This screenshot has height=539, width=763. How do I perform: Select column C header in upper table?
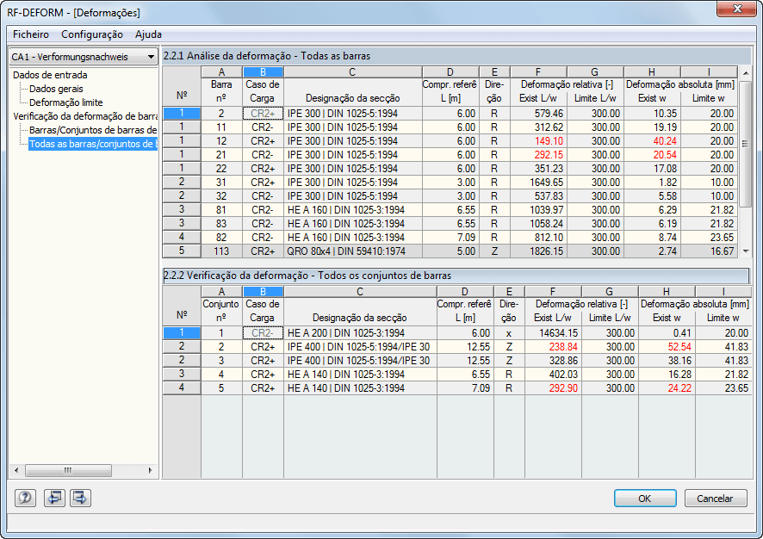(352, 72)
